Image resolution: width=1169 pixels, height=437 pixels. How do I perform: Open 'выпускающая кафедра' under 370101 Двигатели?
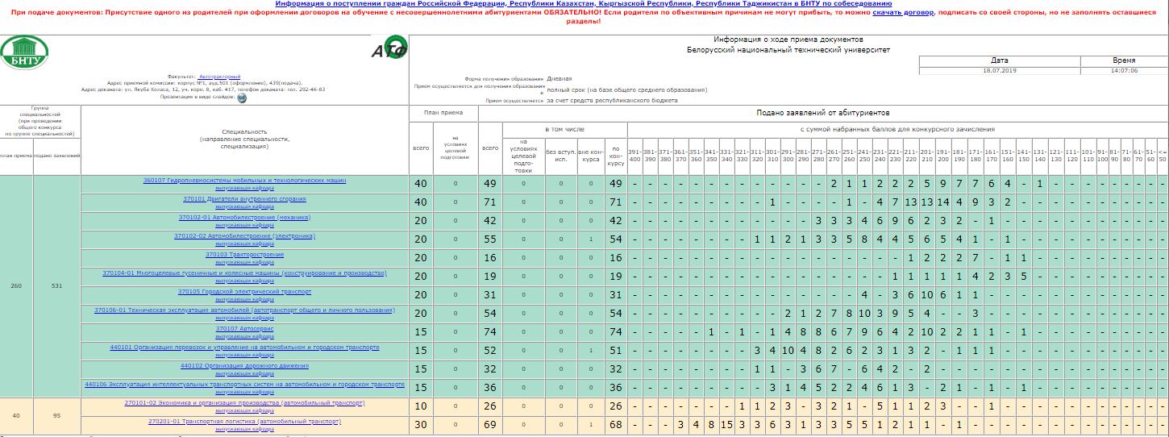244,206
